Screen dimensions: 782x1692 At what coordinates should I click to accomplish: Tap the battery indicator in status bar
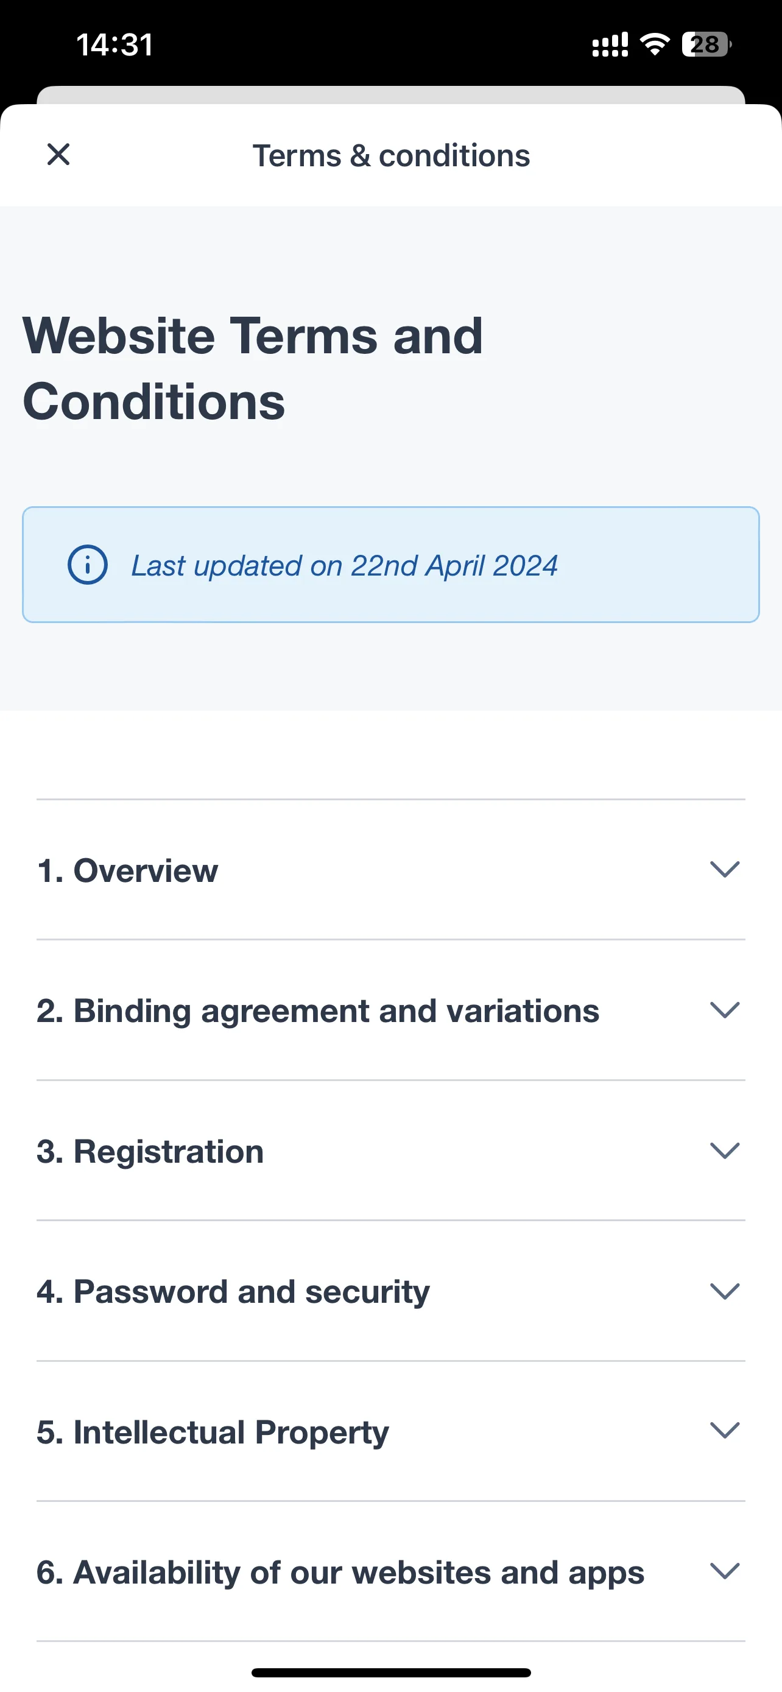(706, 44)
